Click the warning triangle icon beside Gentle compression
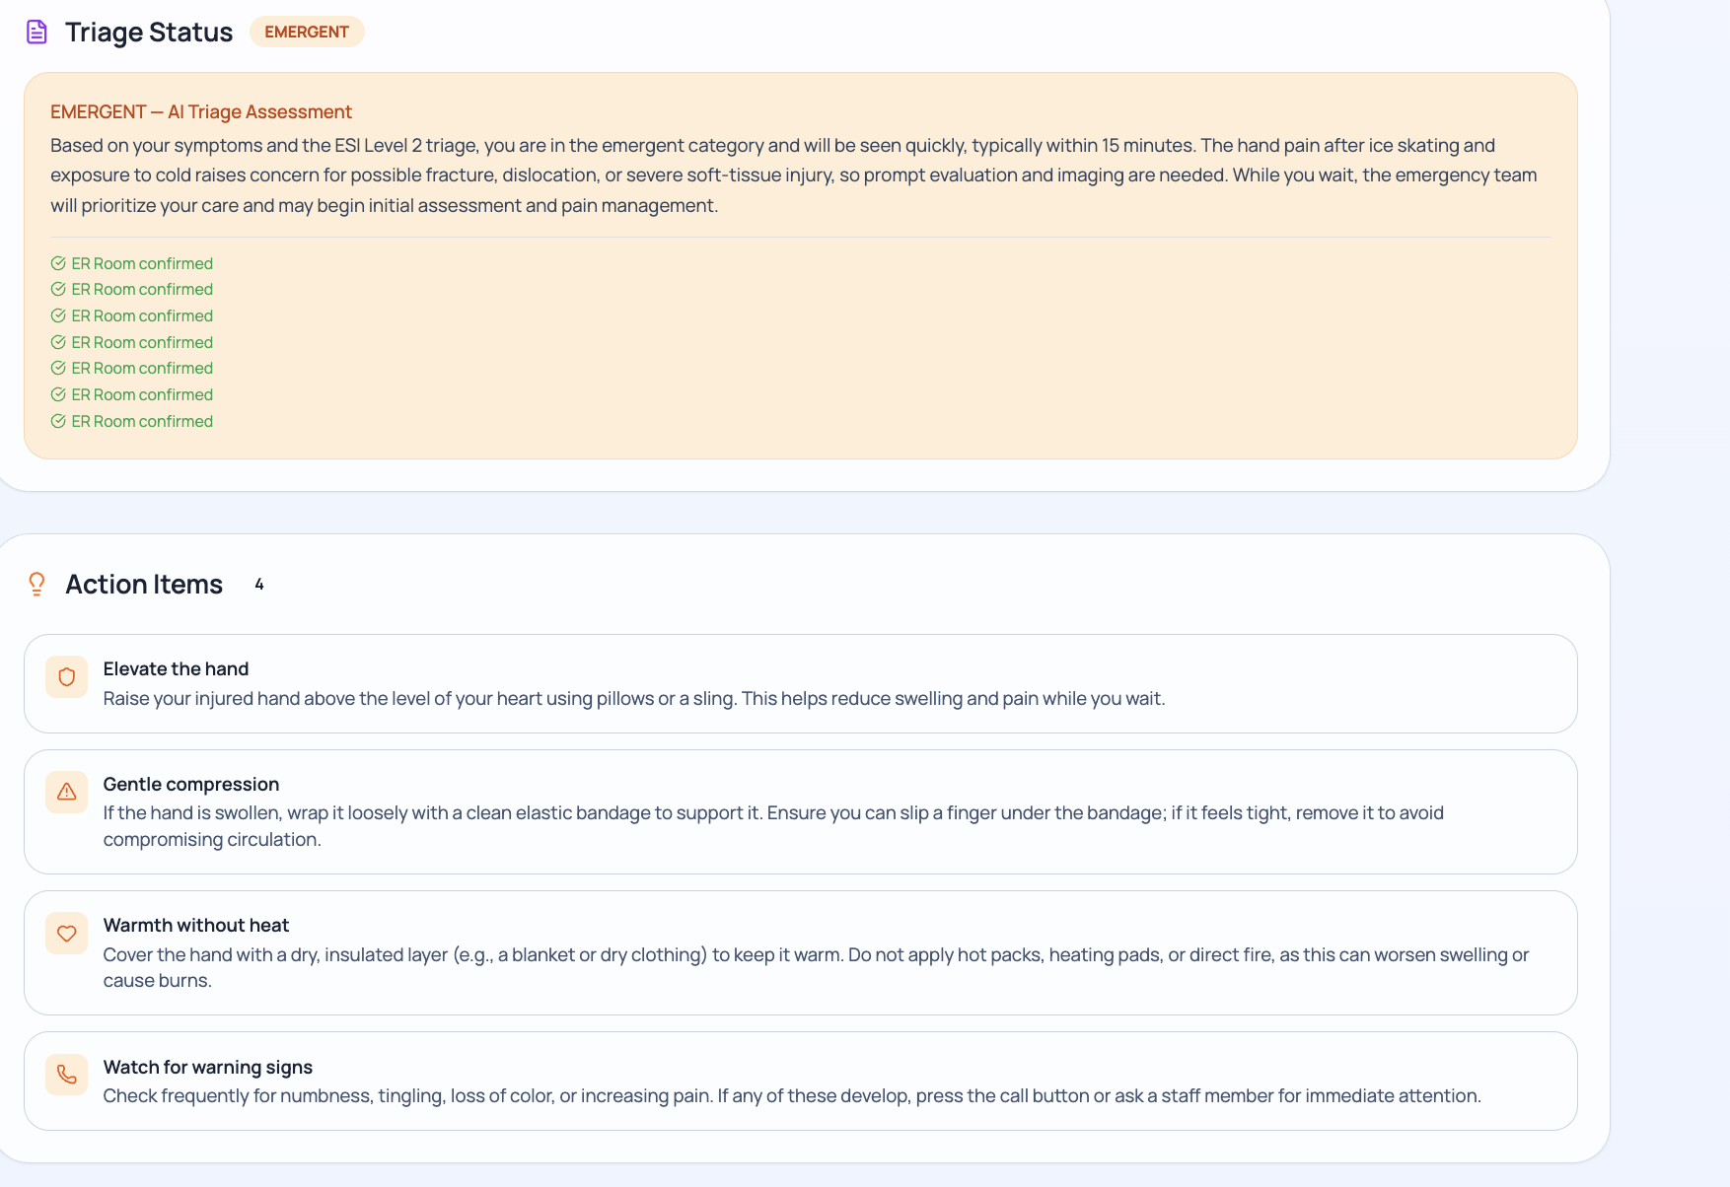This screenshot has height=1187, width=1730. click(66, 792)
